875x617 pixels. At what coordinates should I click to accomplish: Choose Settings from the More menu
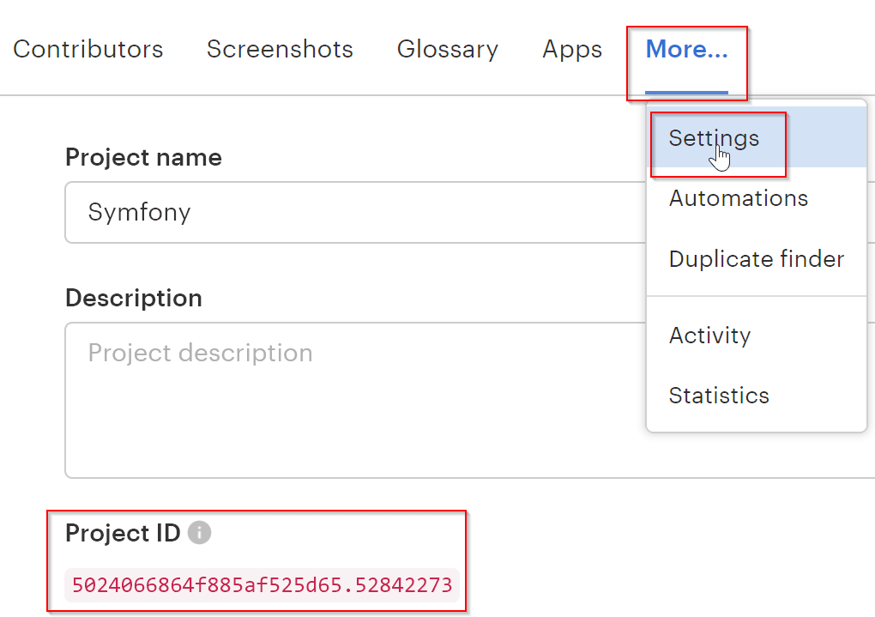[714, 138]
